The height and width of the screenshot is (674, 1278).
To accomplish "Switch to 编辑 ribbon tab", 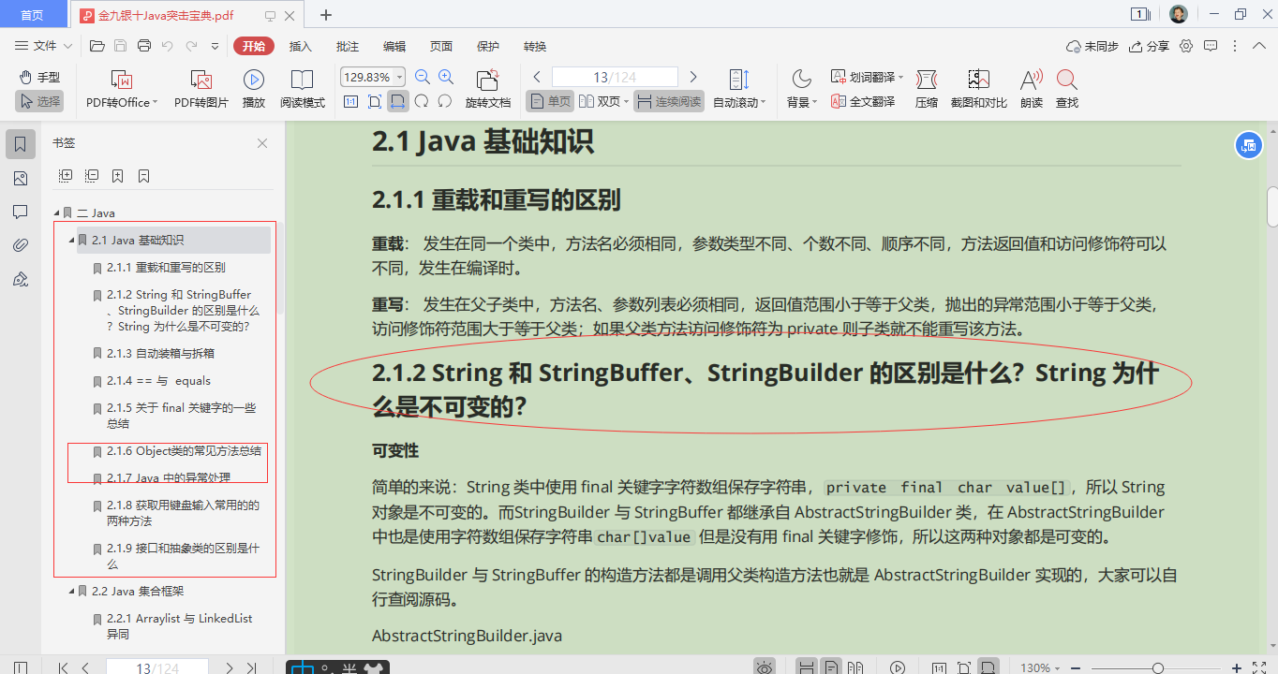I will [x=394, y=46].
